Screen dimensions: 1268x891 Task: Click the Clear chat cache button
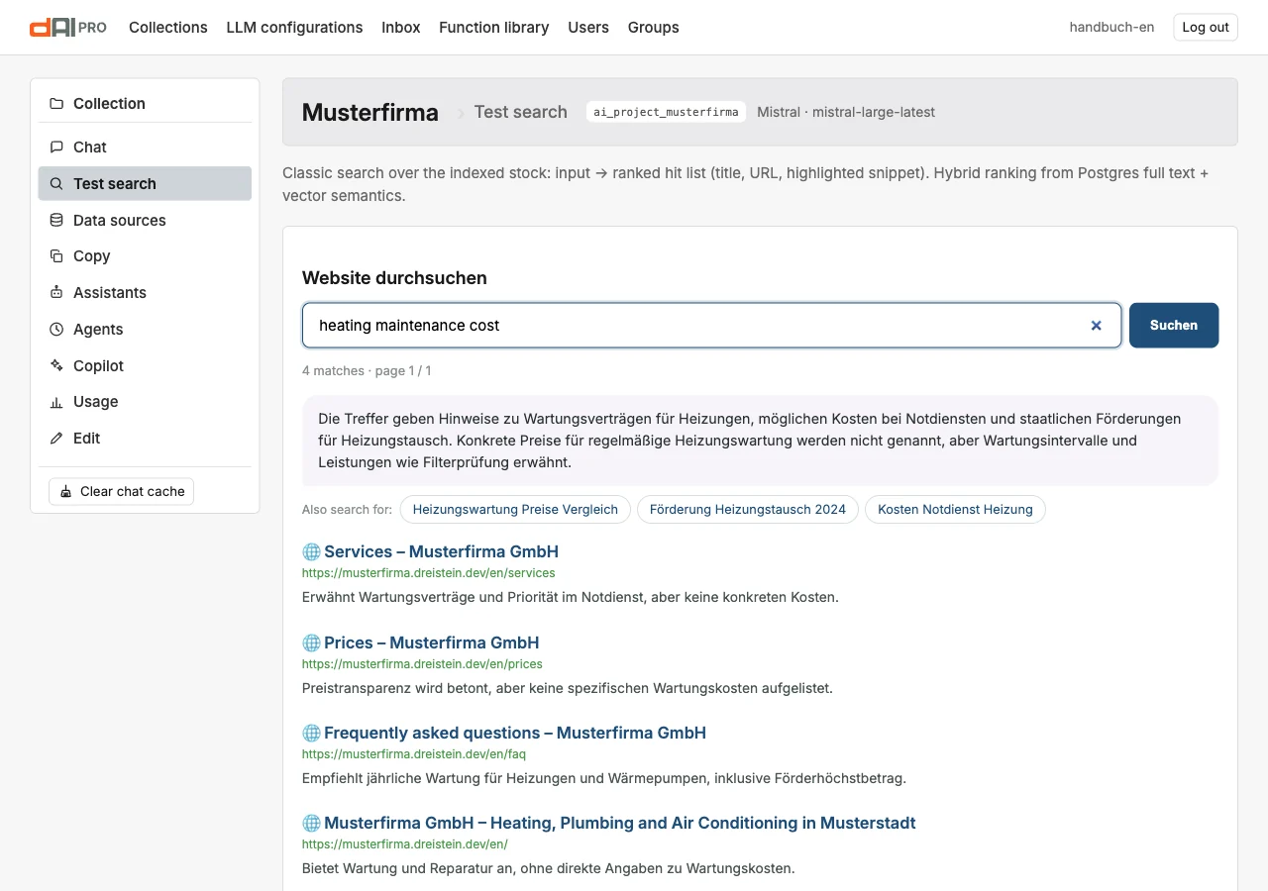121,491
